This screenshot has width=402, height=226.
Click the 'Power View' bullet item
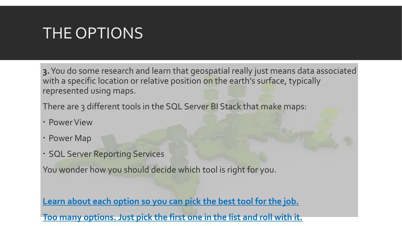pos(71,122)
